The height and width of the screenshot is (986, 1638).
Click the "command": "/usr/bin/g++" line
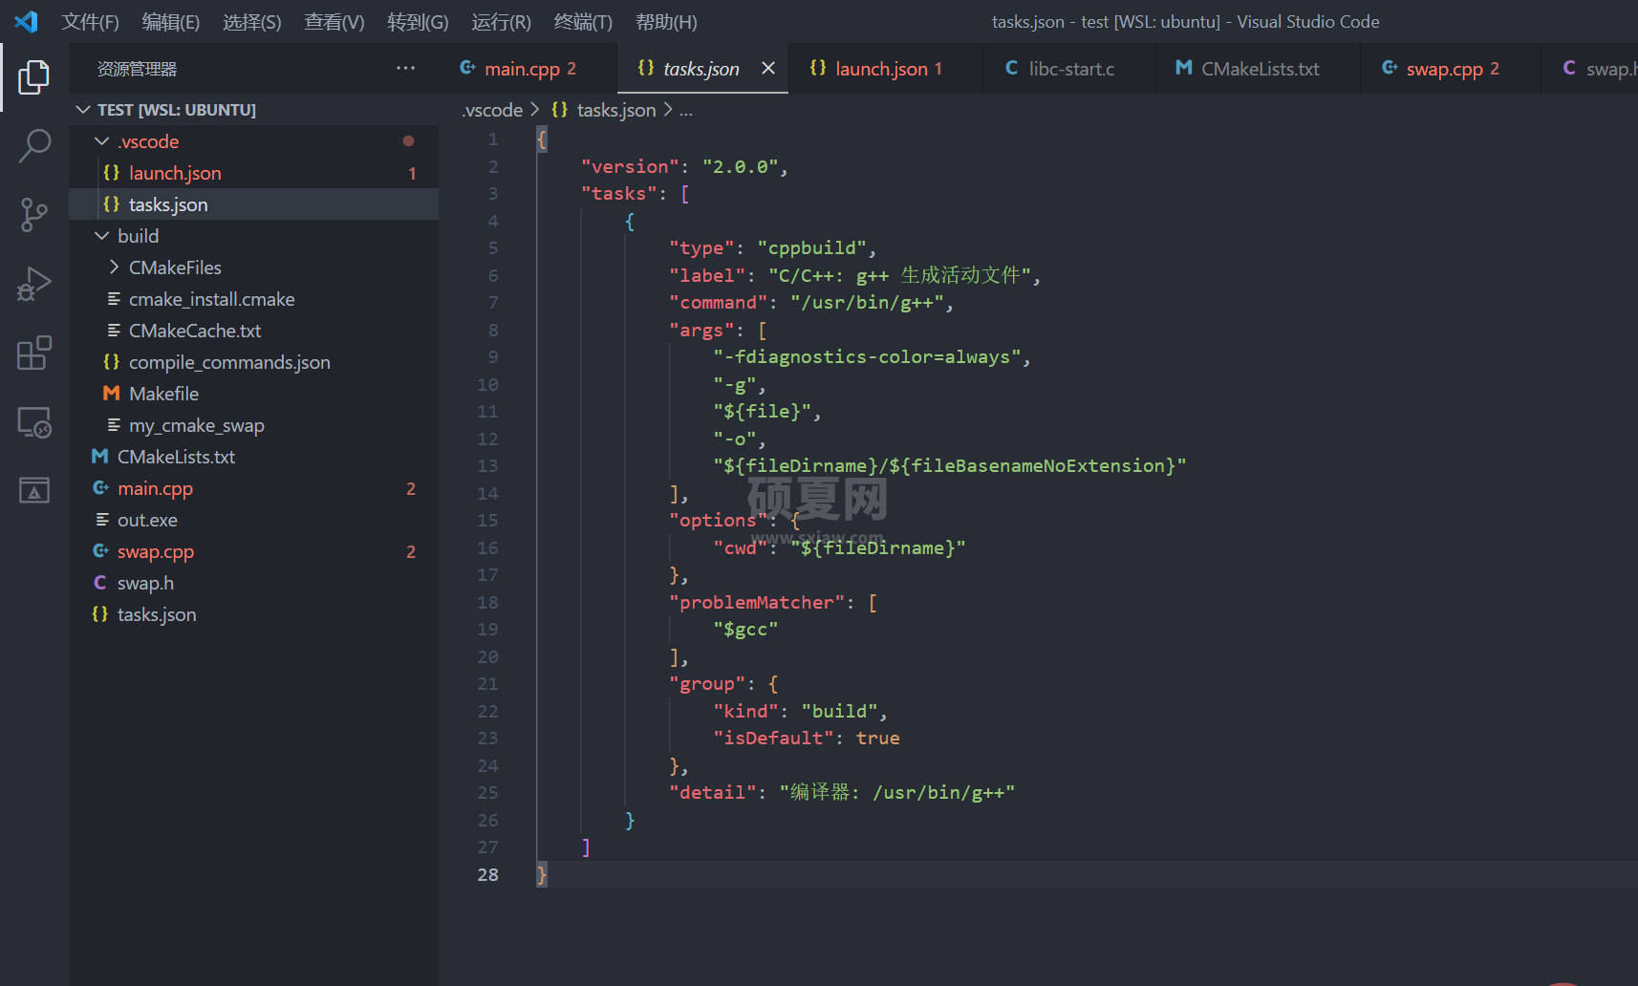(x=811, y=302)
